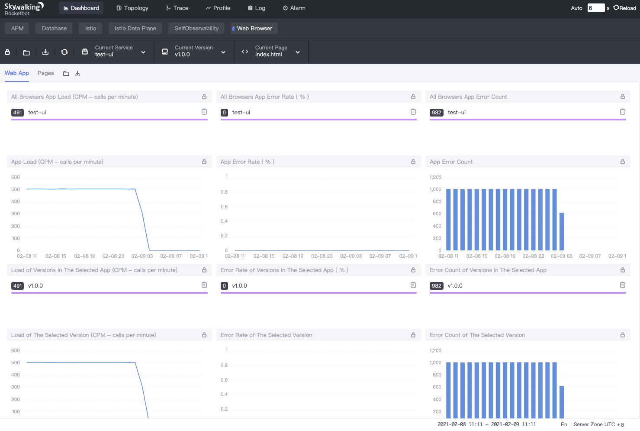Toggle the En language switch
Viewport: 640px width, 431px height.
(x=563, y=425)
